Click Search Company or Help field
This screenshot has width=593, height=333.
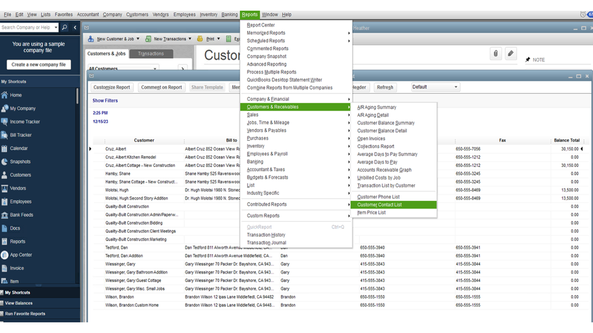(27, 27)
